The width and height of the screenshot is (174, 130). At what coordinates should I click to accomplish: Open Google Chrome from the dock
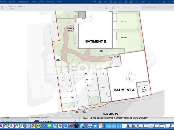coord(33,126)
